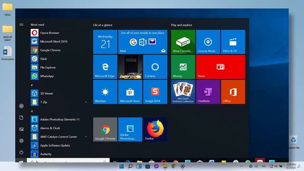
Task: Open the Xbox Console tile
Action: [x=183, y=42]
